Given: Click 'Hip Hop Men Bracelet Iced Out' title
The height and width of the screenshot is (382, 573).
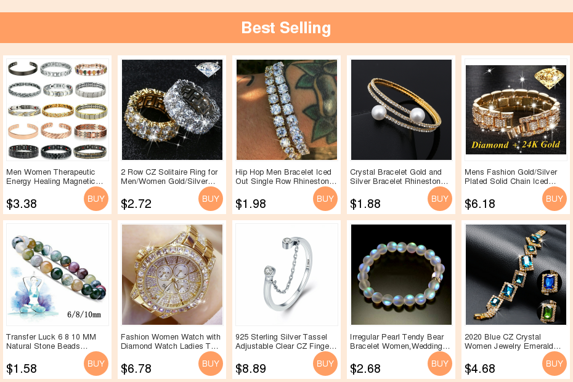Looking at the screenshot, I should [286, 177].
